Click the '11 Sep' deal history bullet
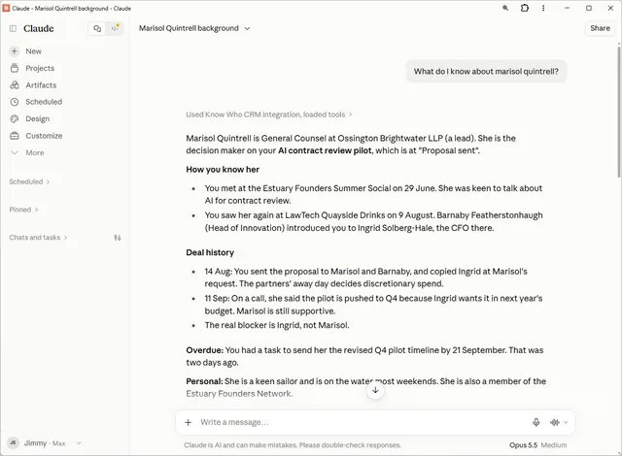622x456 pixels. click(x=373, y=305)
